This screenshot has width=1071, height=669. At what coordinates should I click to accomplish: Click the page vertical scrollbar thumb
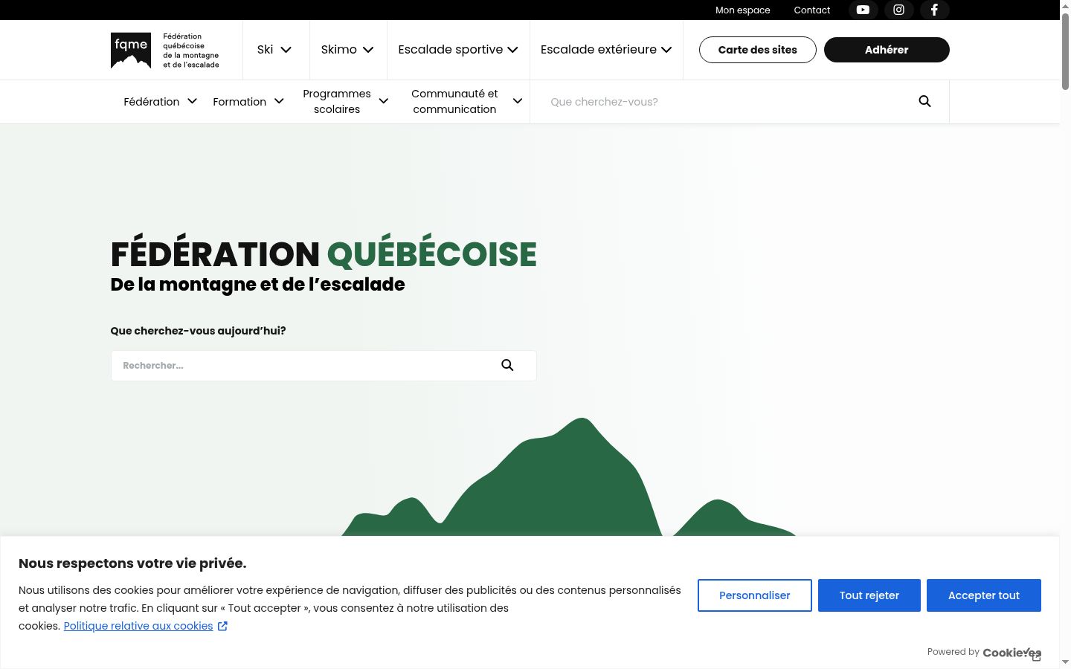coord(1065,51)
